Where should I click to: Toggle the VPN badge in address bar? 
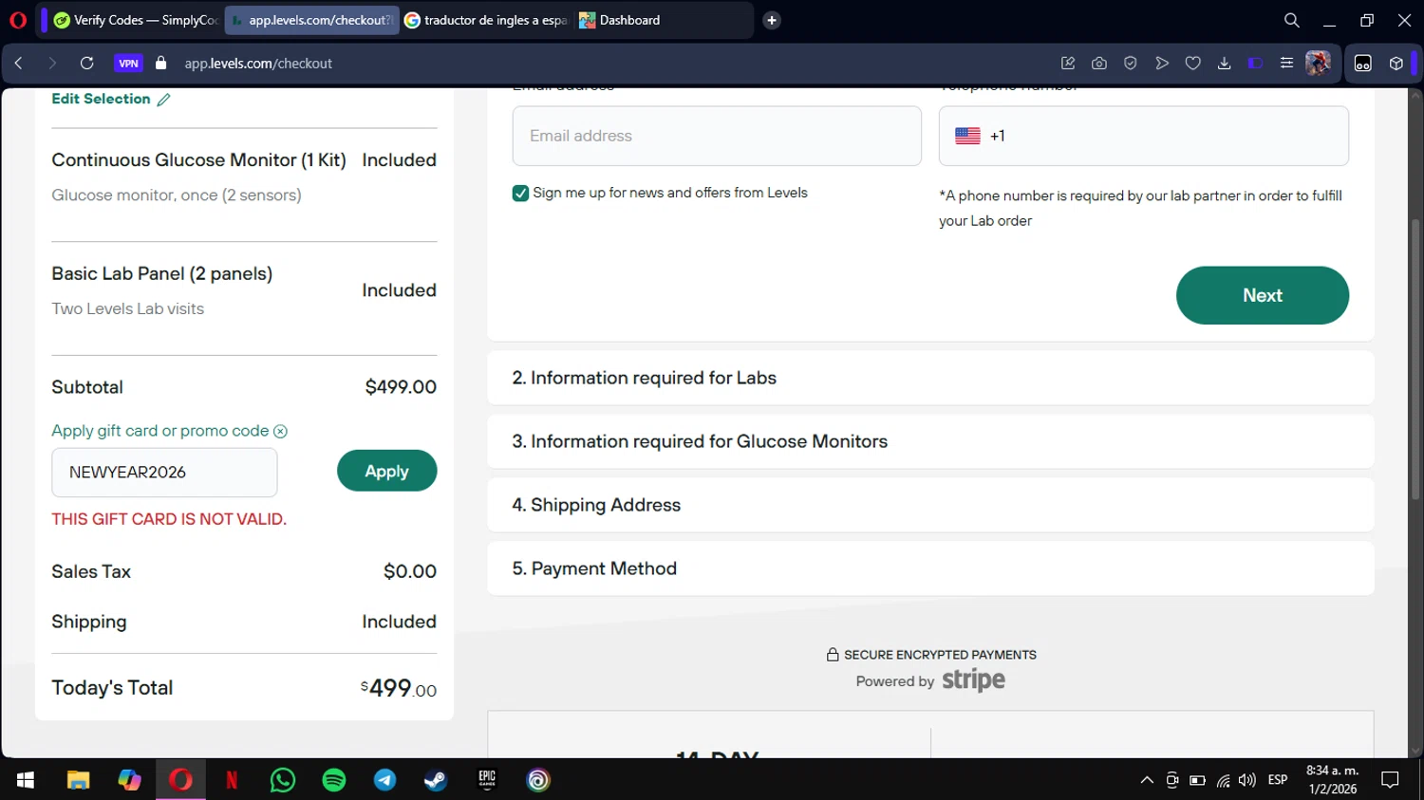(x=128, y=64)
